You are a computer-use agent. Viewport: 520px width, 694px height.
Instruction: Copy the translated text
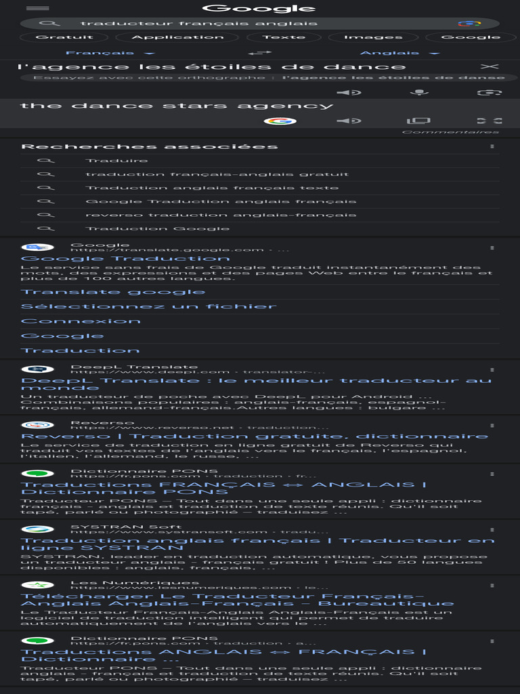click(x=418, y=121)
